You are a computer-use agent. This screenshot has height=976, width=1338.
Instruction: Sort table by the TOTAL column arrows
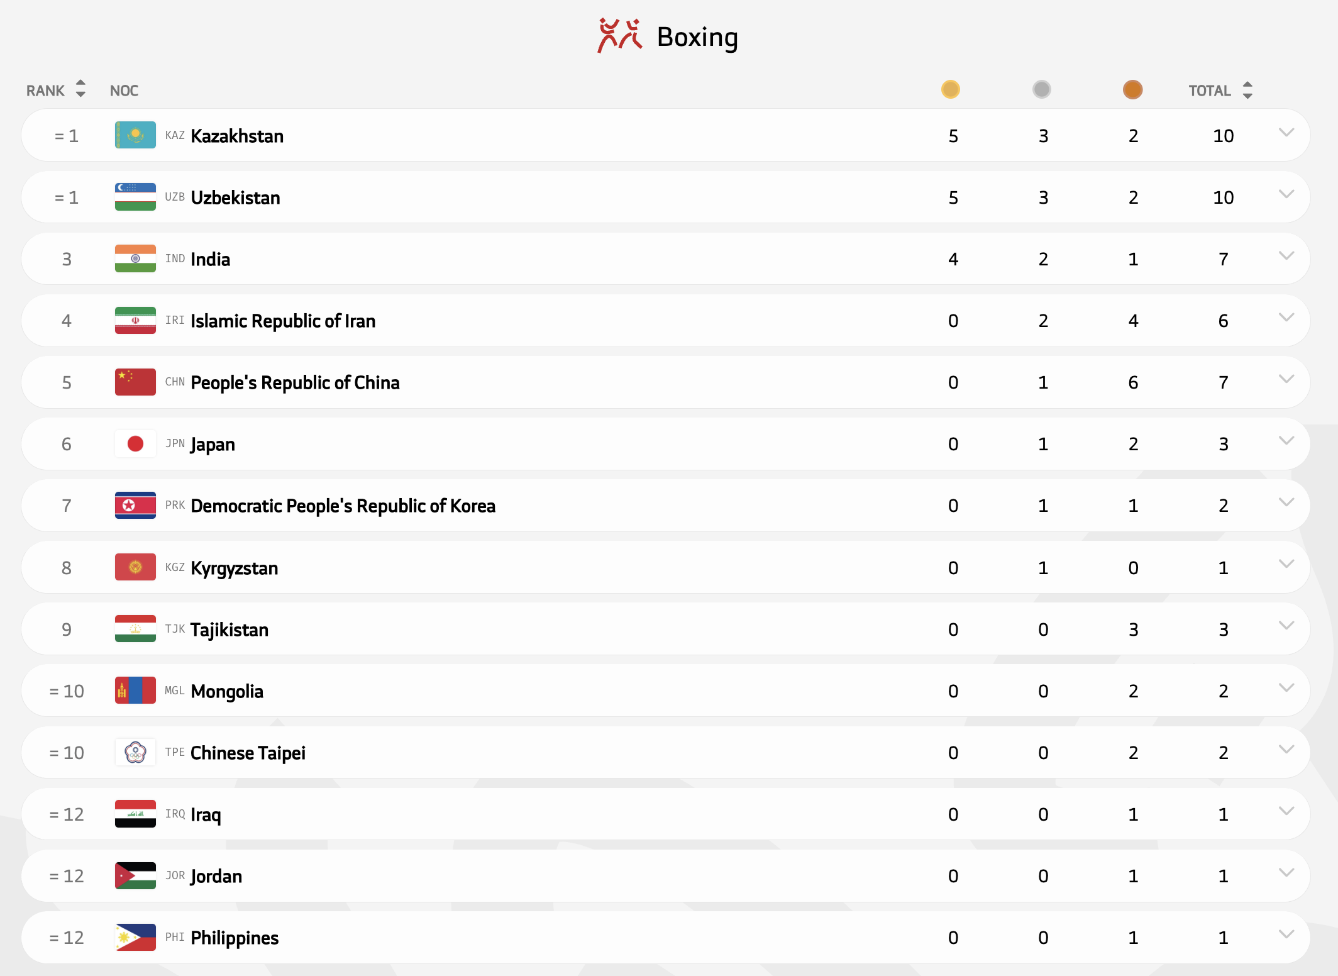click(x=1247, y=91)
